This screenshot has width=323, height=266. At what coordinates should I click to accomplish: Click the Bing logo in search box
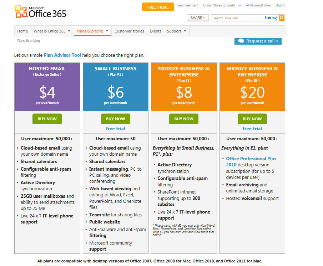point(271,18)
